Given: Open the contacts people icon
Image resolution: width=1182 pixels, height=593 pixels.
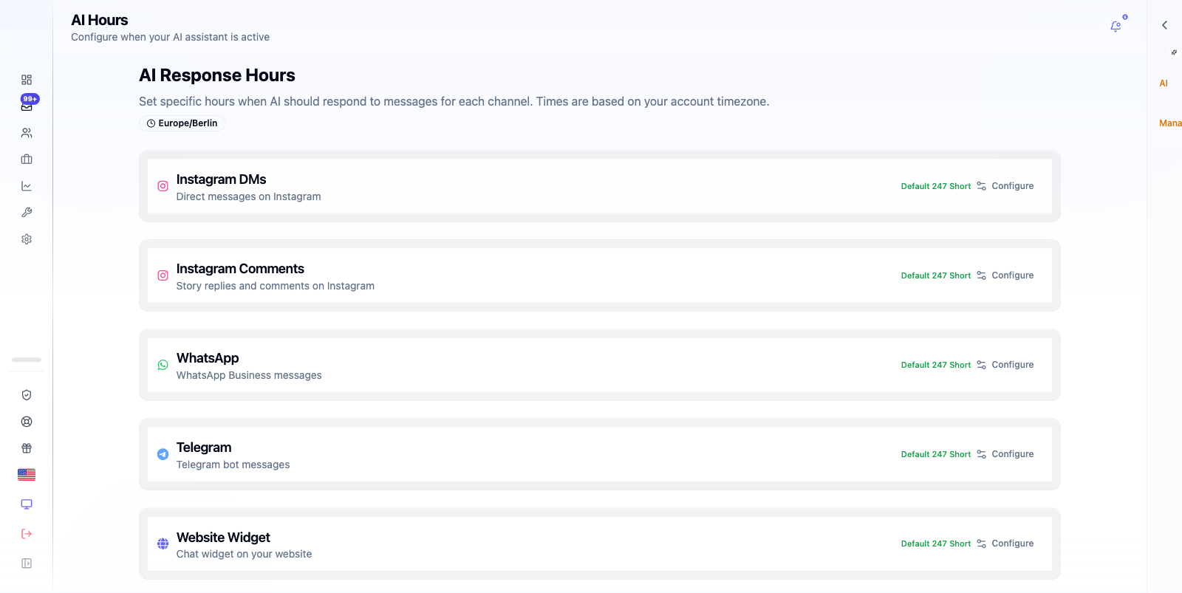Looking at the screenshot, I should (x=27, y=133).
